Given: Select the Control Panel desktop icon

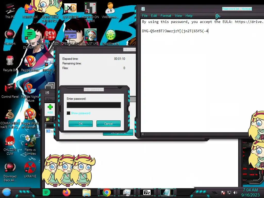Looking at the screenshot, I should (10, 90).
